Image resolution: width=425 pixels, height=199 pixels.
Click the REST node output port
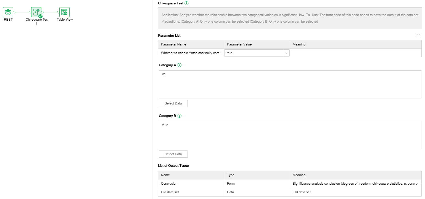point(14,12)
